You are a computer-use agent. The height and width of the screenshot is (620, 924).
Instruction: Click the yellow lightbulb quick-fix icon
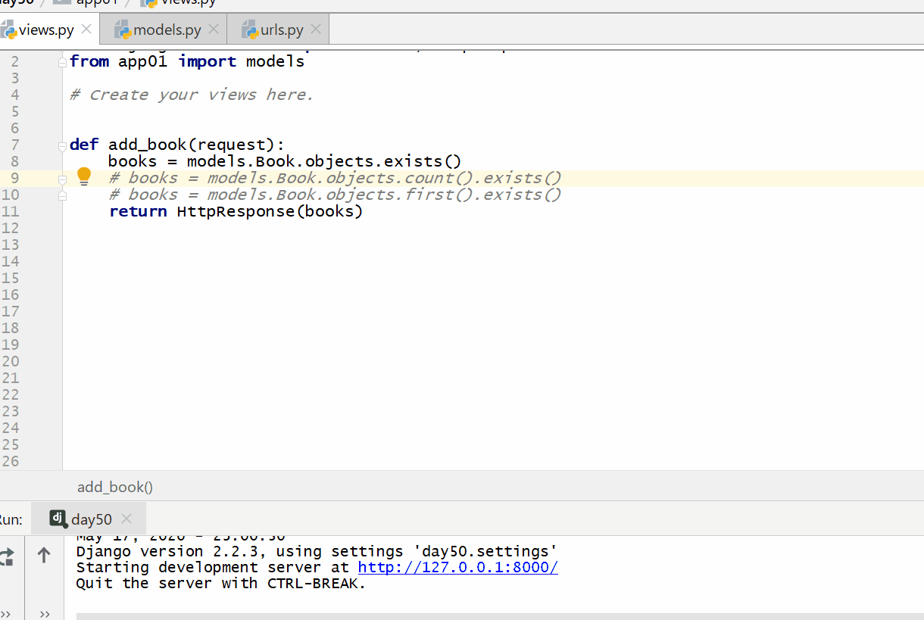point(84,176)
